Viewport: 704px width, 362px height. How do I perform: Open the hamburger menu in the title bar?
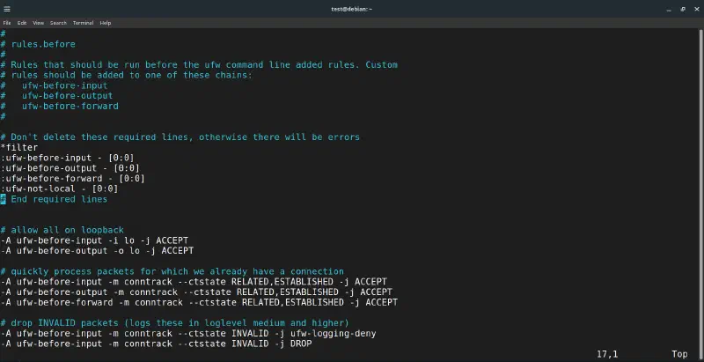pos(7,9)
